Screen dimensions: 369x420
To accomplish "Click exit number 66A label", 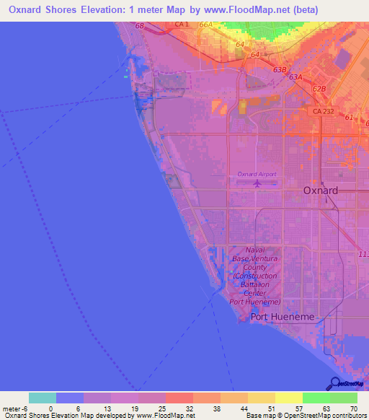I will [x=206, y=25].
